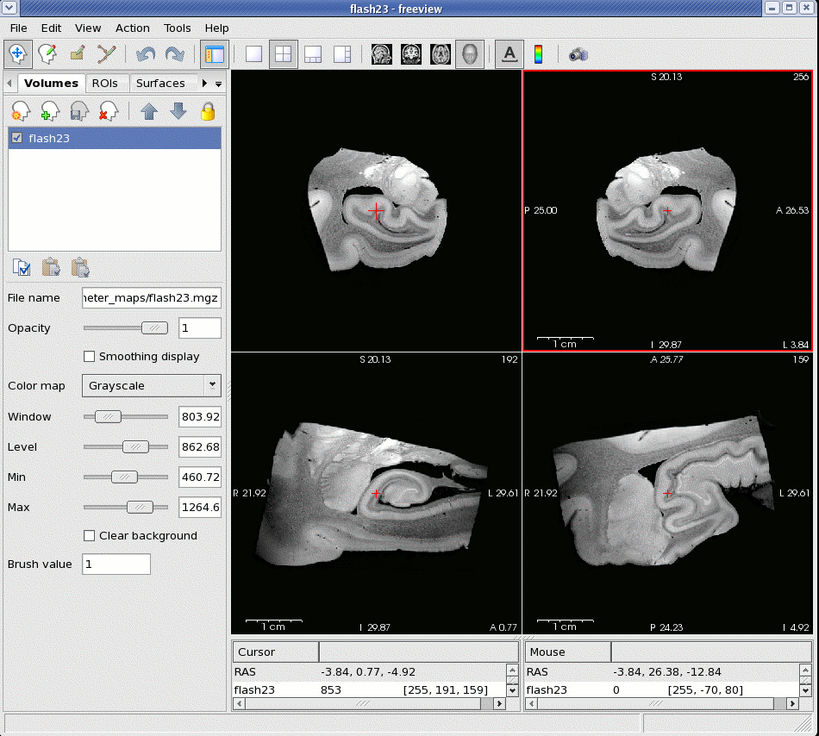Switch to the 2x2 layout view
This screenshot has width=819, height=736.
[x=283, y=54]
